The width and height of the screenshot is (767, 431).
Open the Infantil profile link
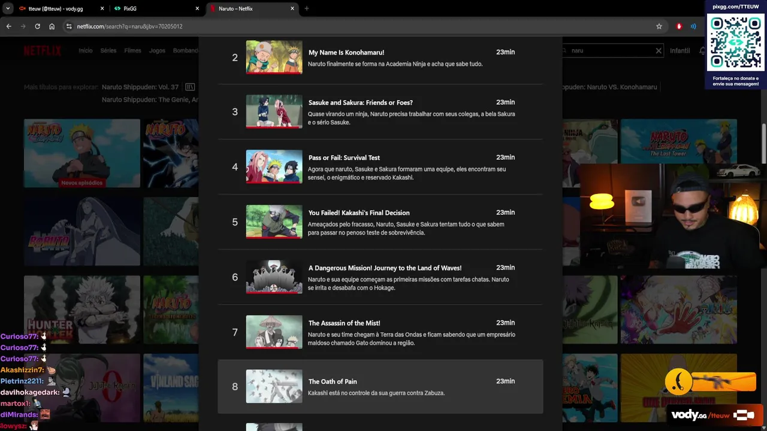[680, 51]
